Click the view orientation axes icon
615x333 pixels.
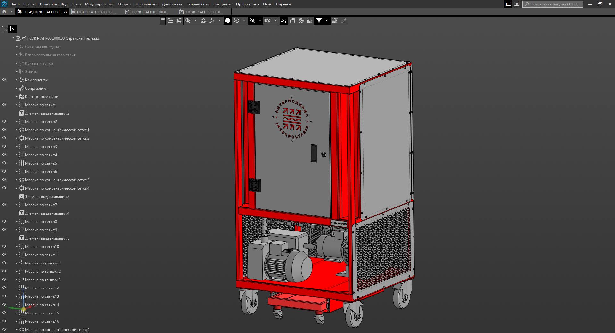[x=212, y=20]
